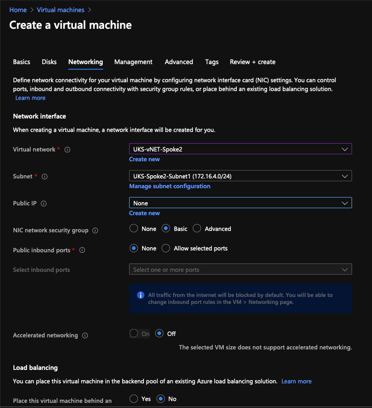Open Manage subnet configuration link
The image size is (372, 408).
point(170,186)
